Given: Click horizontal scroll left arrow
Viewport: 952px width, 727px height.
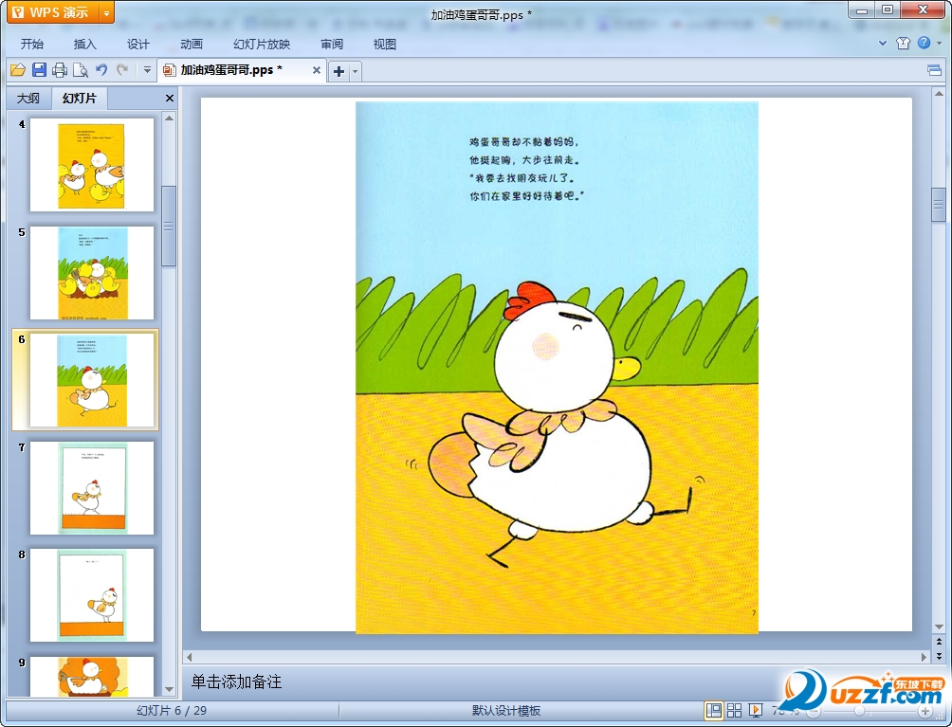Looking at the screenshot, I should 190,657.
